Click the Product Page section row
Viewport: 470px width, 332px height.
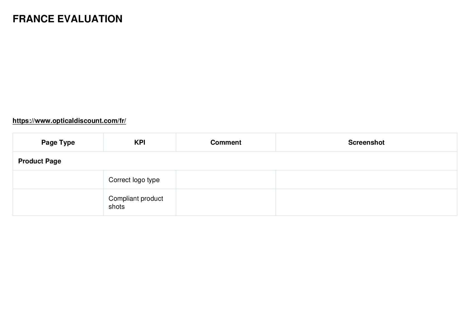tap(235, 161)
